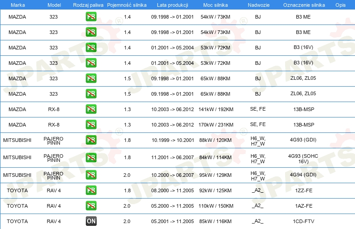
Task: Select production dates 05.2001 -> 11.2005
Action: point(173,221)
